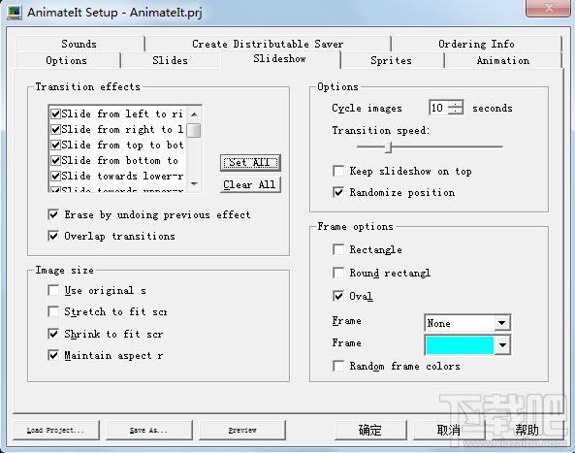Increase cycle images seconds with up arrow
The width and height of the screenshot is (575, 453).
(x=456, y=104)
